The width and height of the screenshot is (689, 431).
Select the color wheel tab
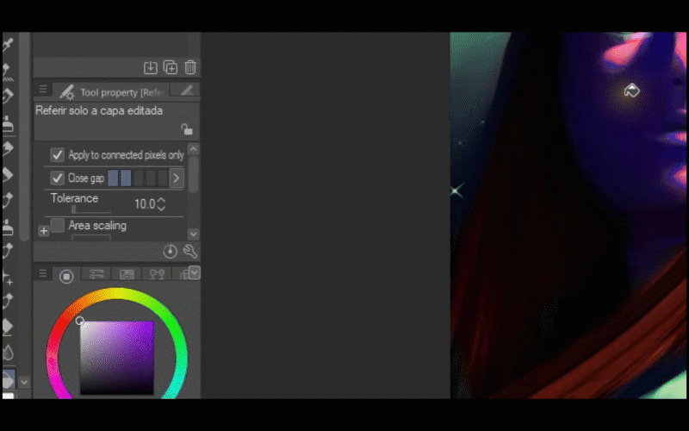(x=66, y=276)
